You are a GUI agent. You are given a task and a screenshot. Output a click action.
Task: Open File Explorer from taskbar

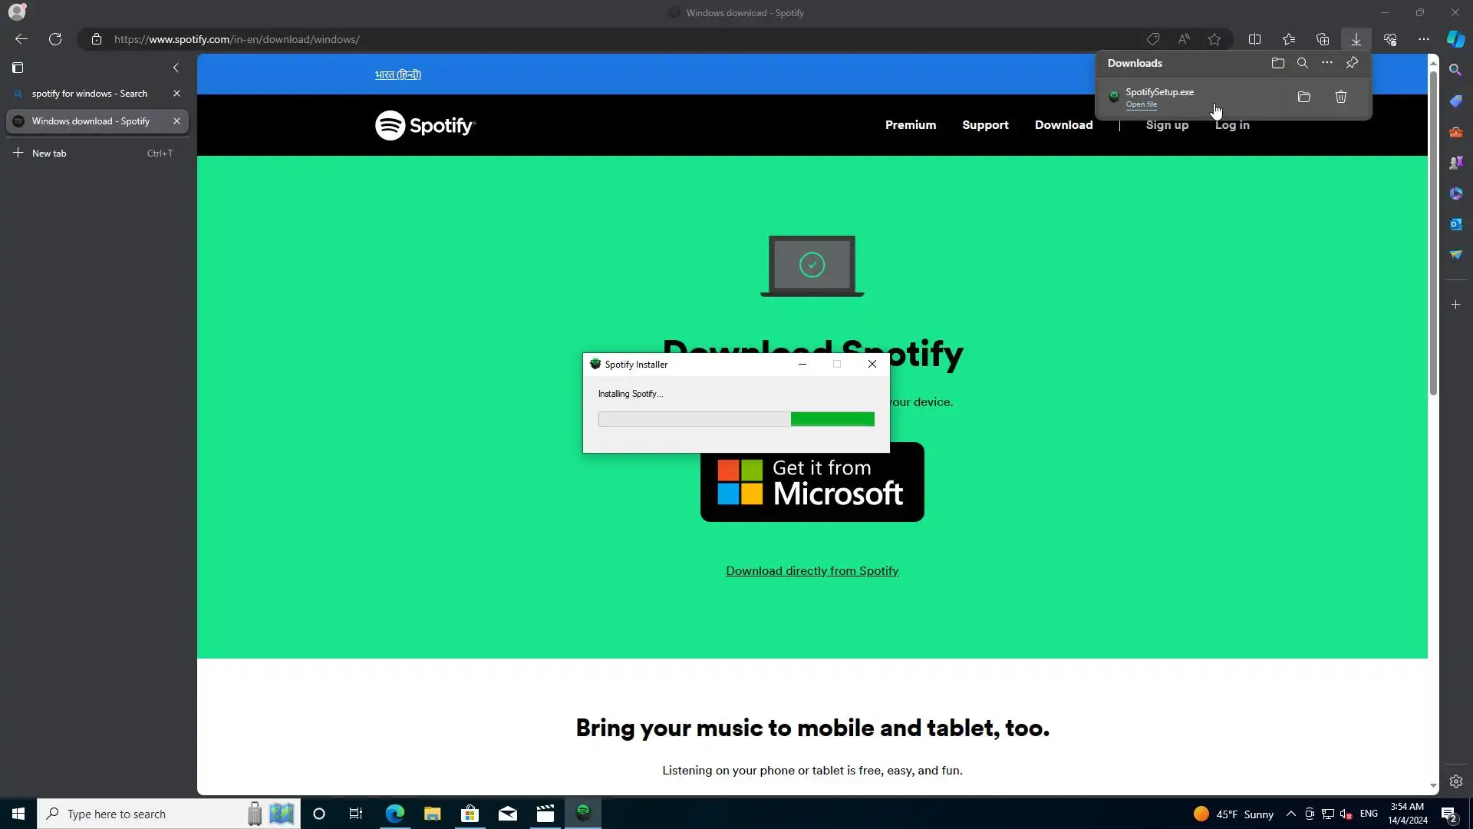(432, 814)
